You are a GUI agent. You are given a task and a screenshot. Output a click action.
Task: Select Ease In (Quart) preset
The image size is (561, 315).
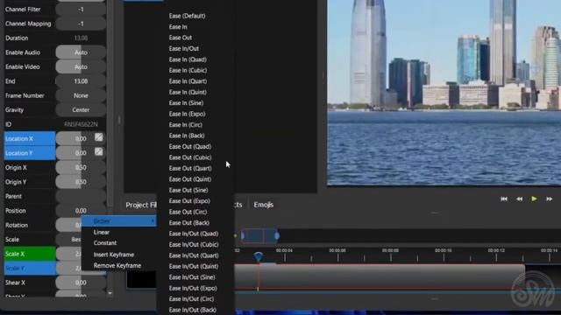point(188,81)
